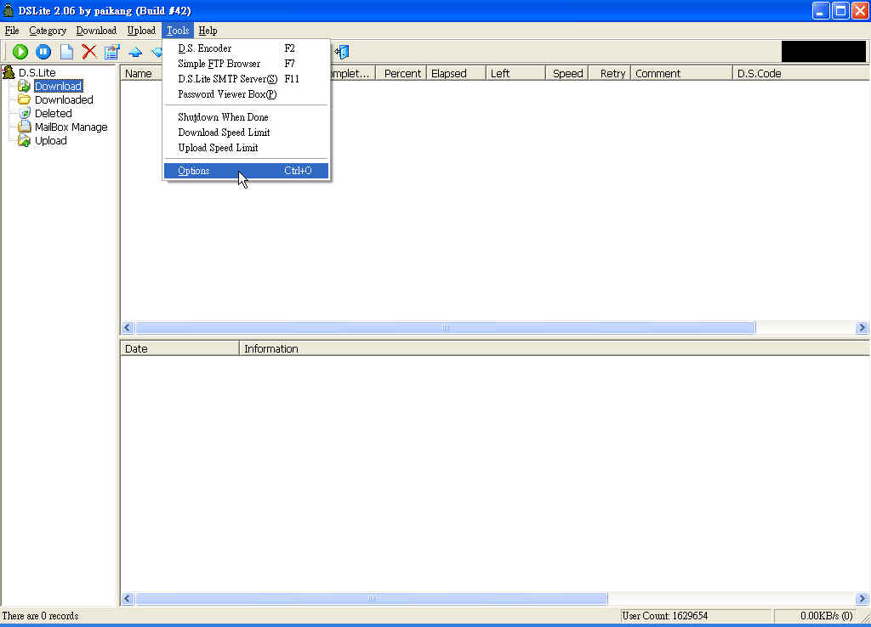Select the D.S.Lite root node label
The width and height of the screenshot is (871, 627).
tap(37, 72)
